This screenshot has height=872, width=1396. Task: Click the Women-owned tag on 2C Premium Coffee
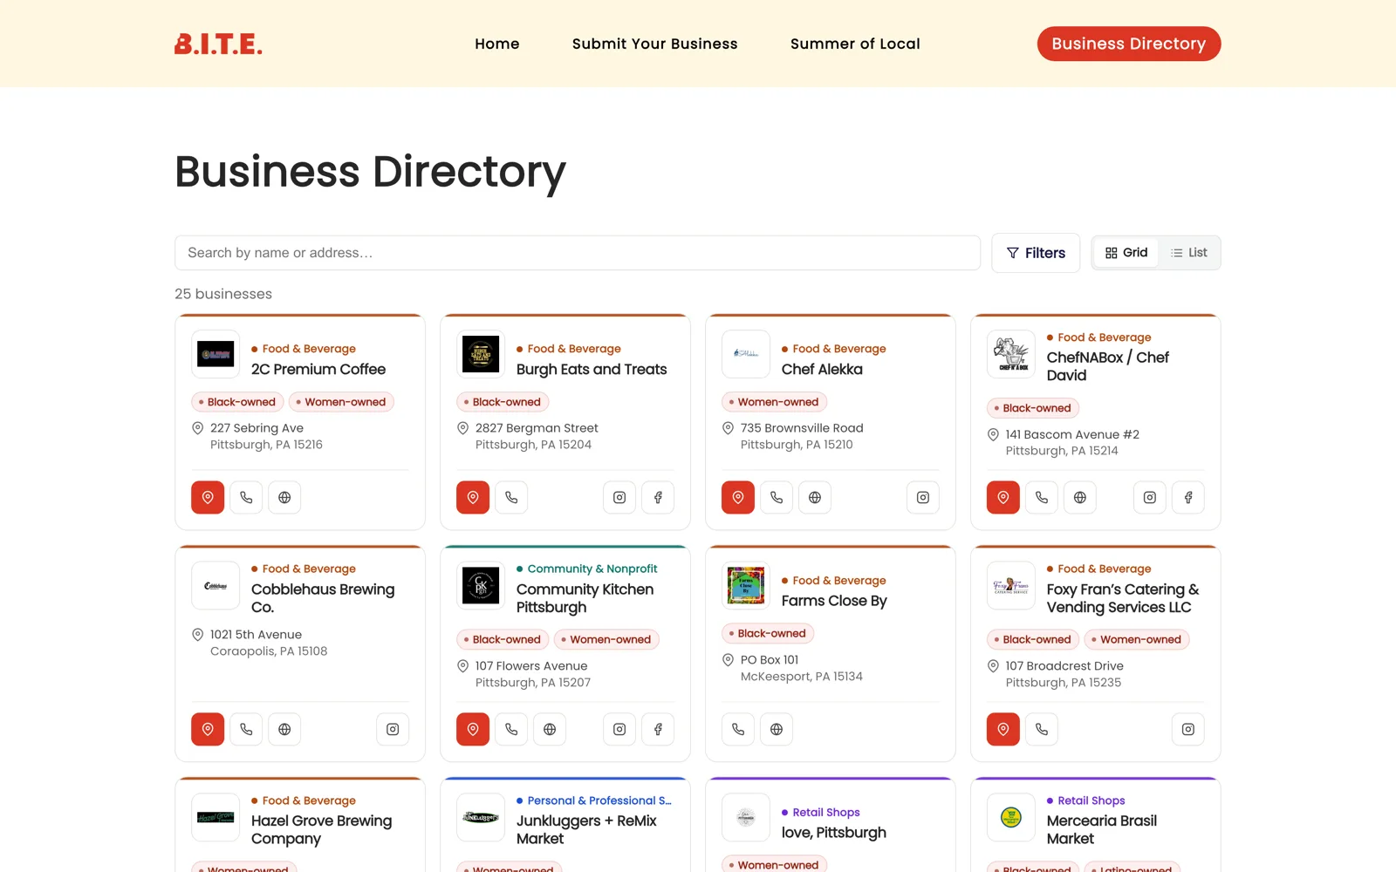click(341, 402)
